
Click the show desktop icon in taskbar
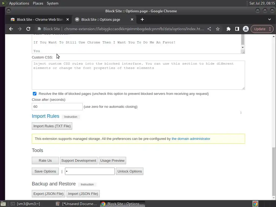click(x=3, y=204)
